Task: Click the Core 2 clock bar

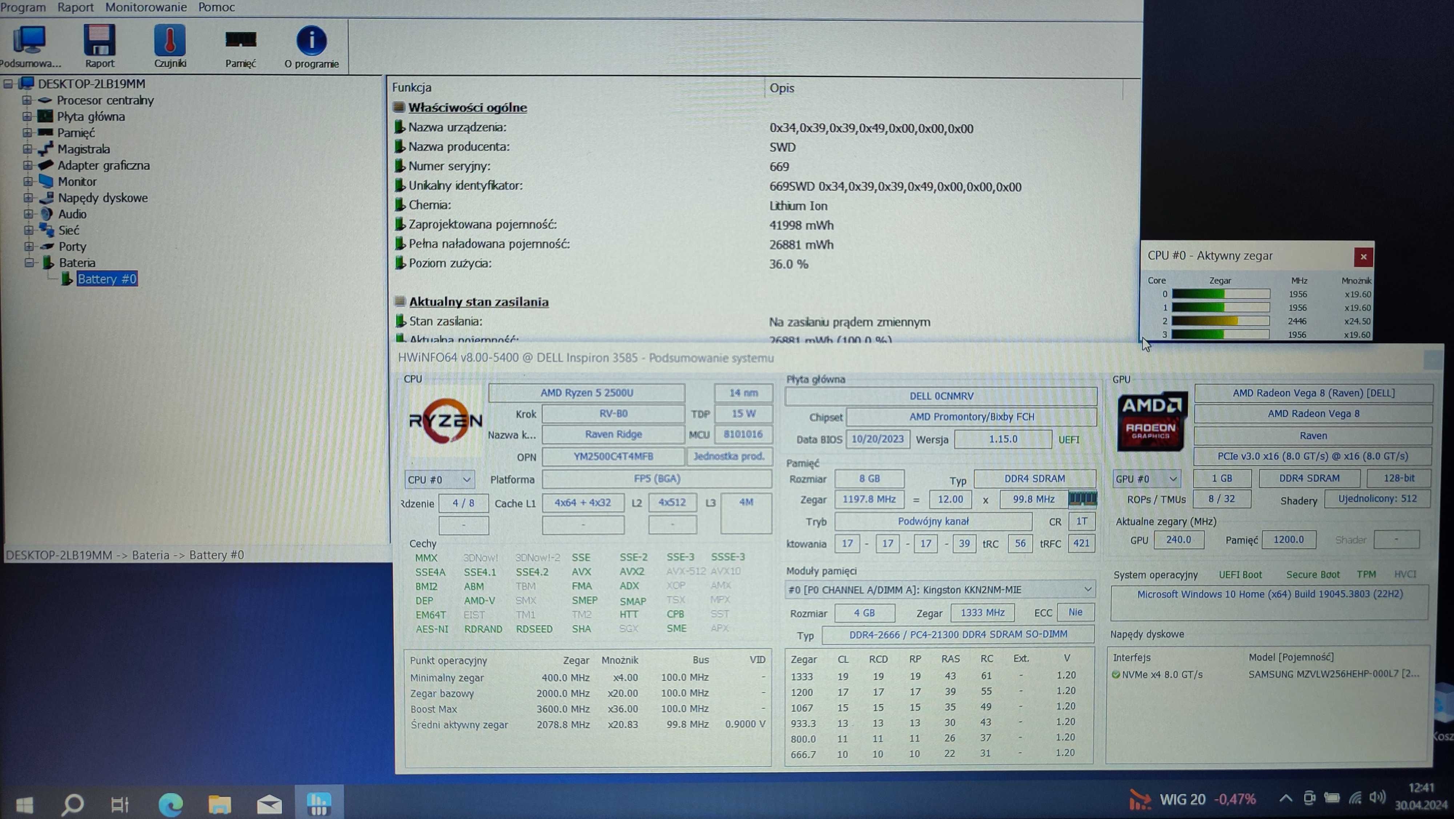Action: tap(1220, 321)
